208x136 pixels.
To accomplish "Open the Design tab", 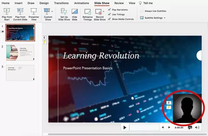I will pyautogui.click(x=44, y=3).
